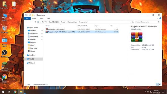This screenshot has width=167, height=94.
Task: Open the File menu
Action: (x=27, y=18)
